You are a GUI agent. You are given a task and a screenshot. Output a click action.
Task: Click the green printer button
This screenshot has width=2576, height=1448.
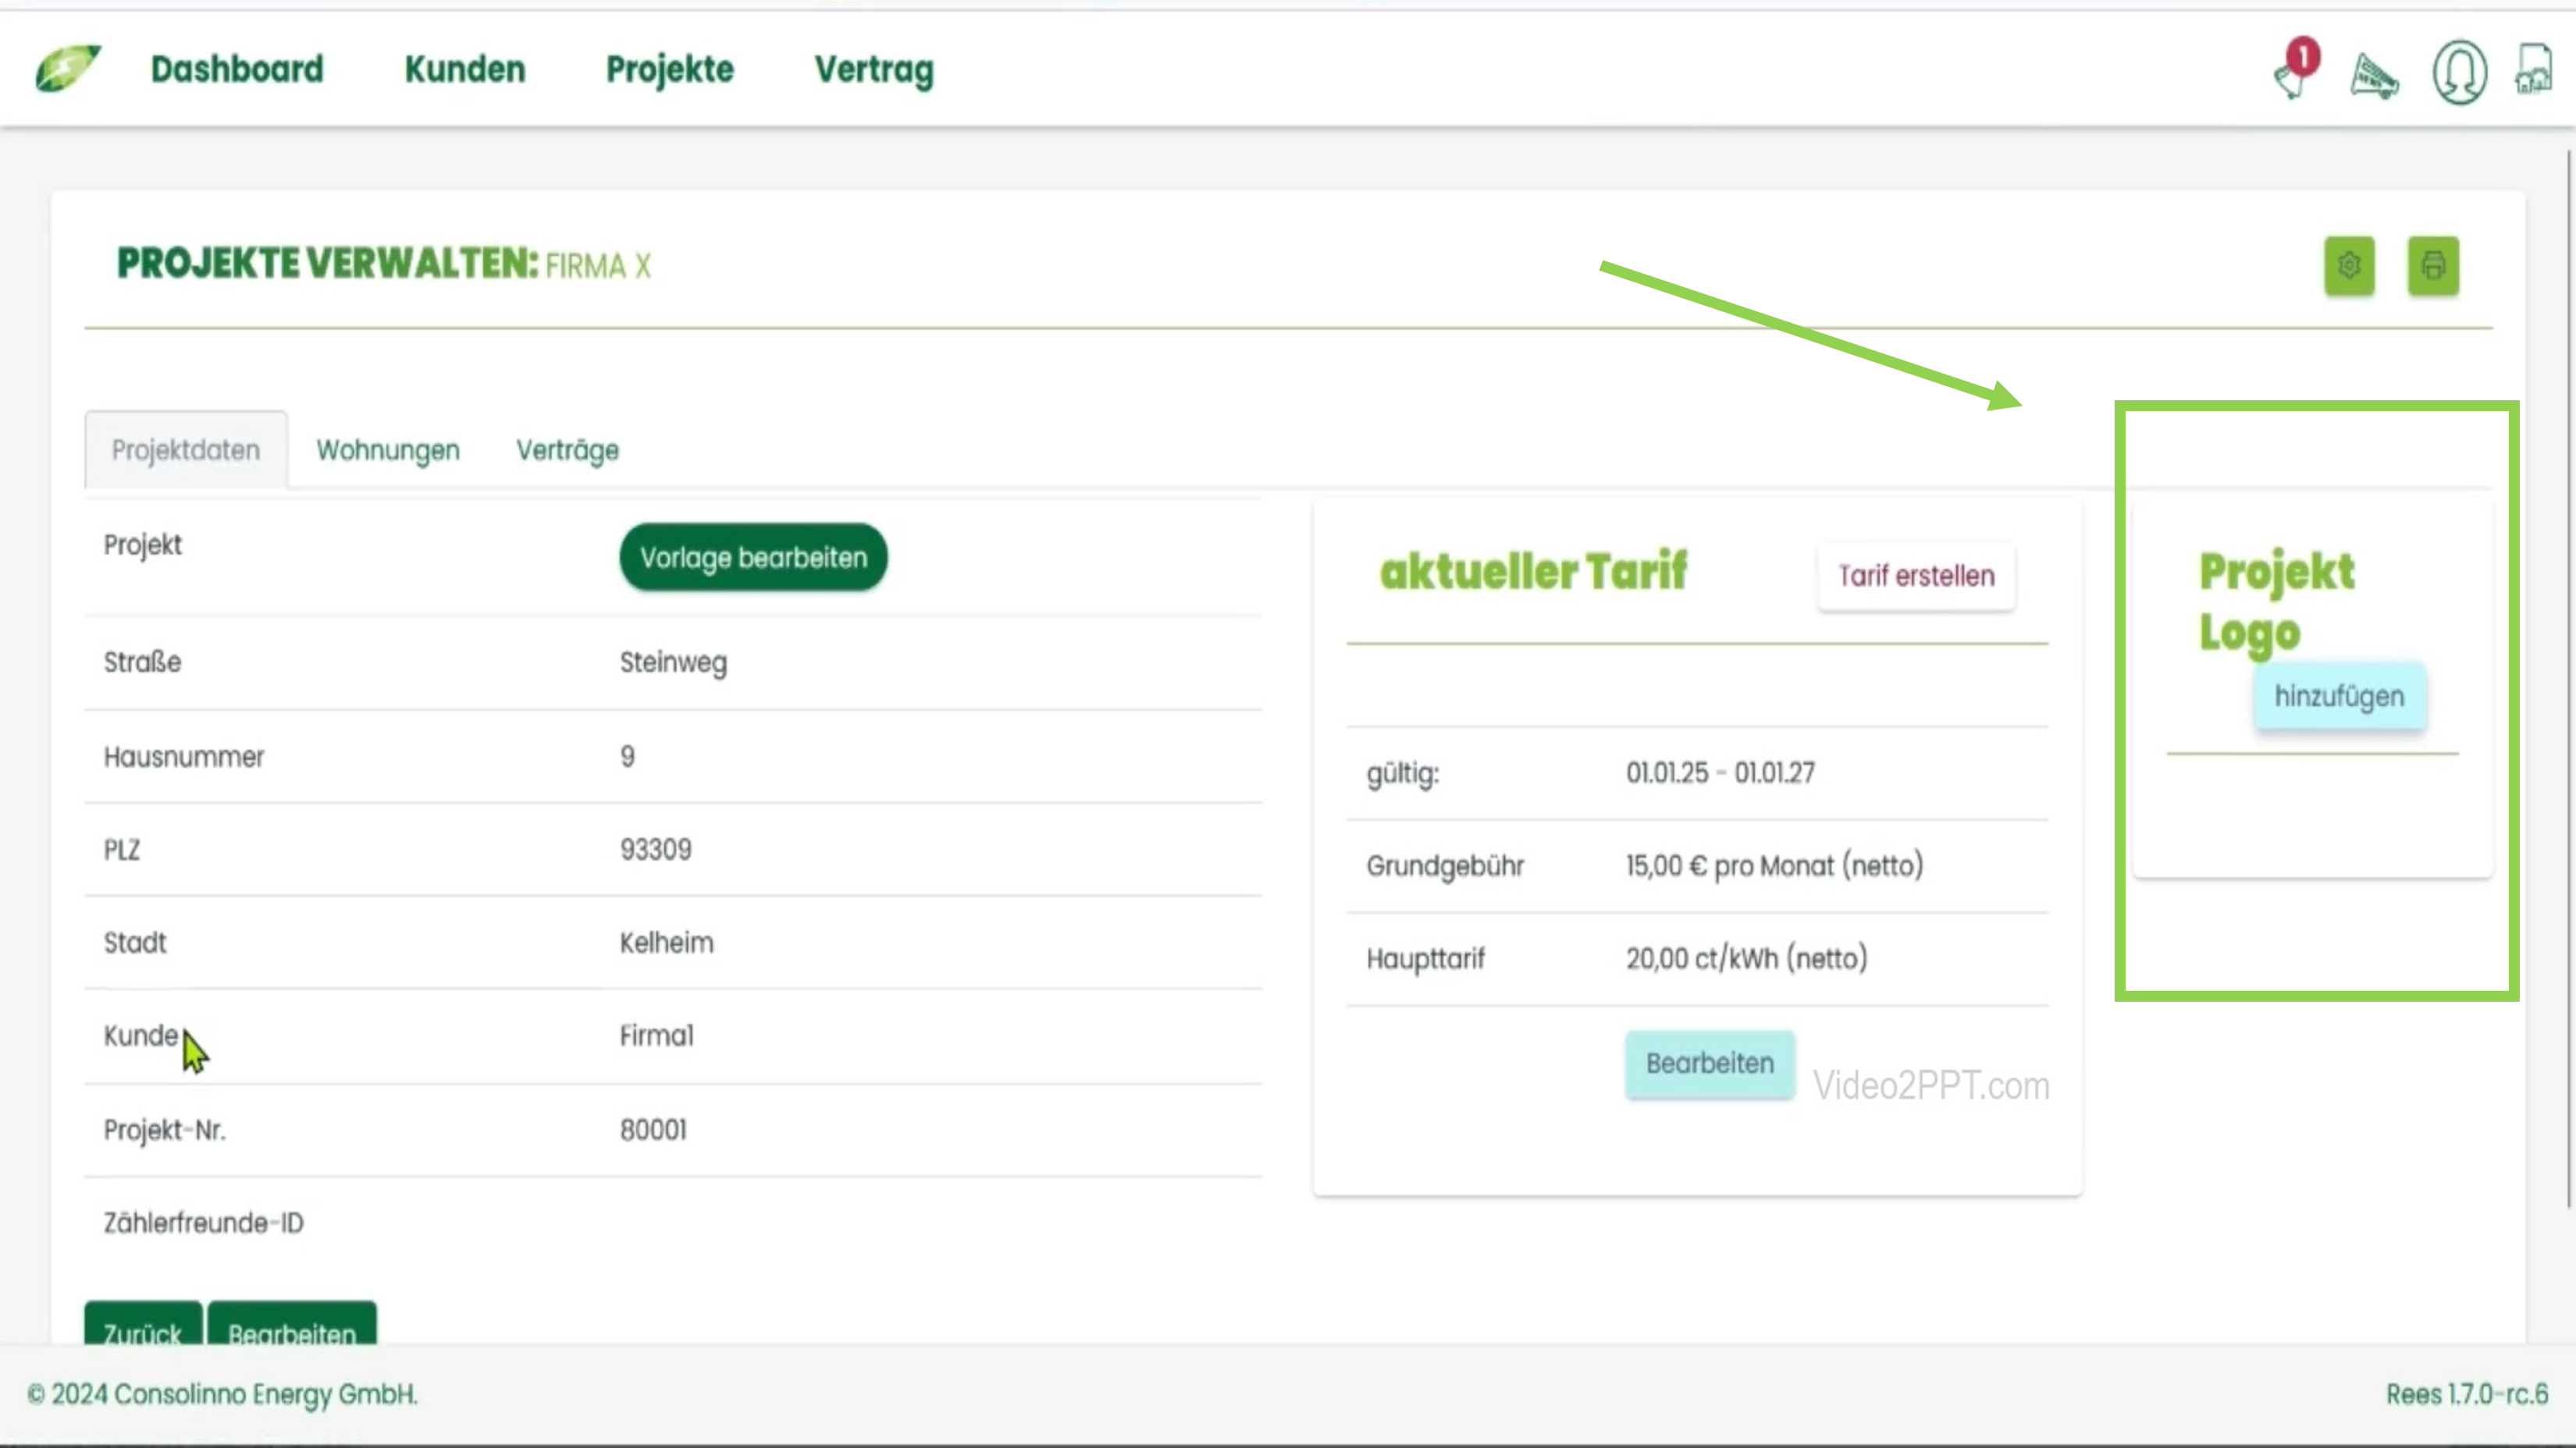pos(2432,266)
